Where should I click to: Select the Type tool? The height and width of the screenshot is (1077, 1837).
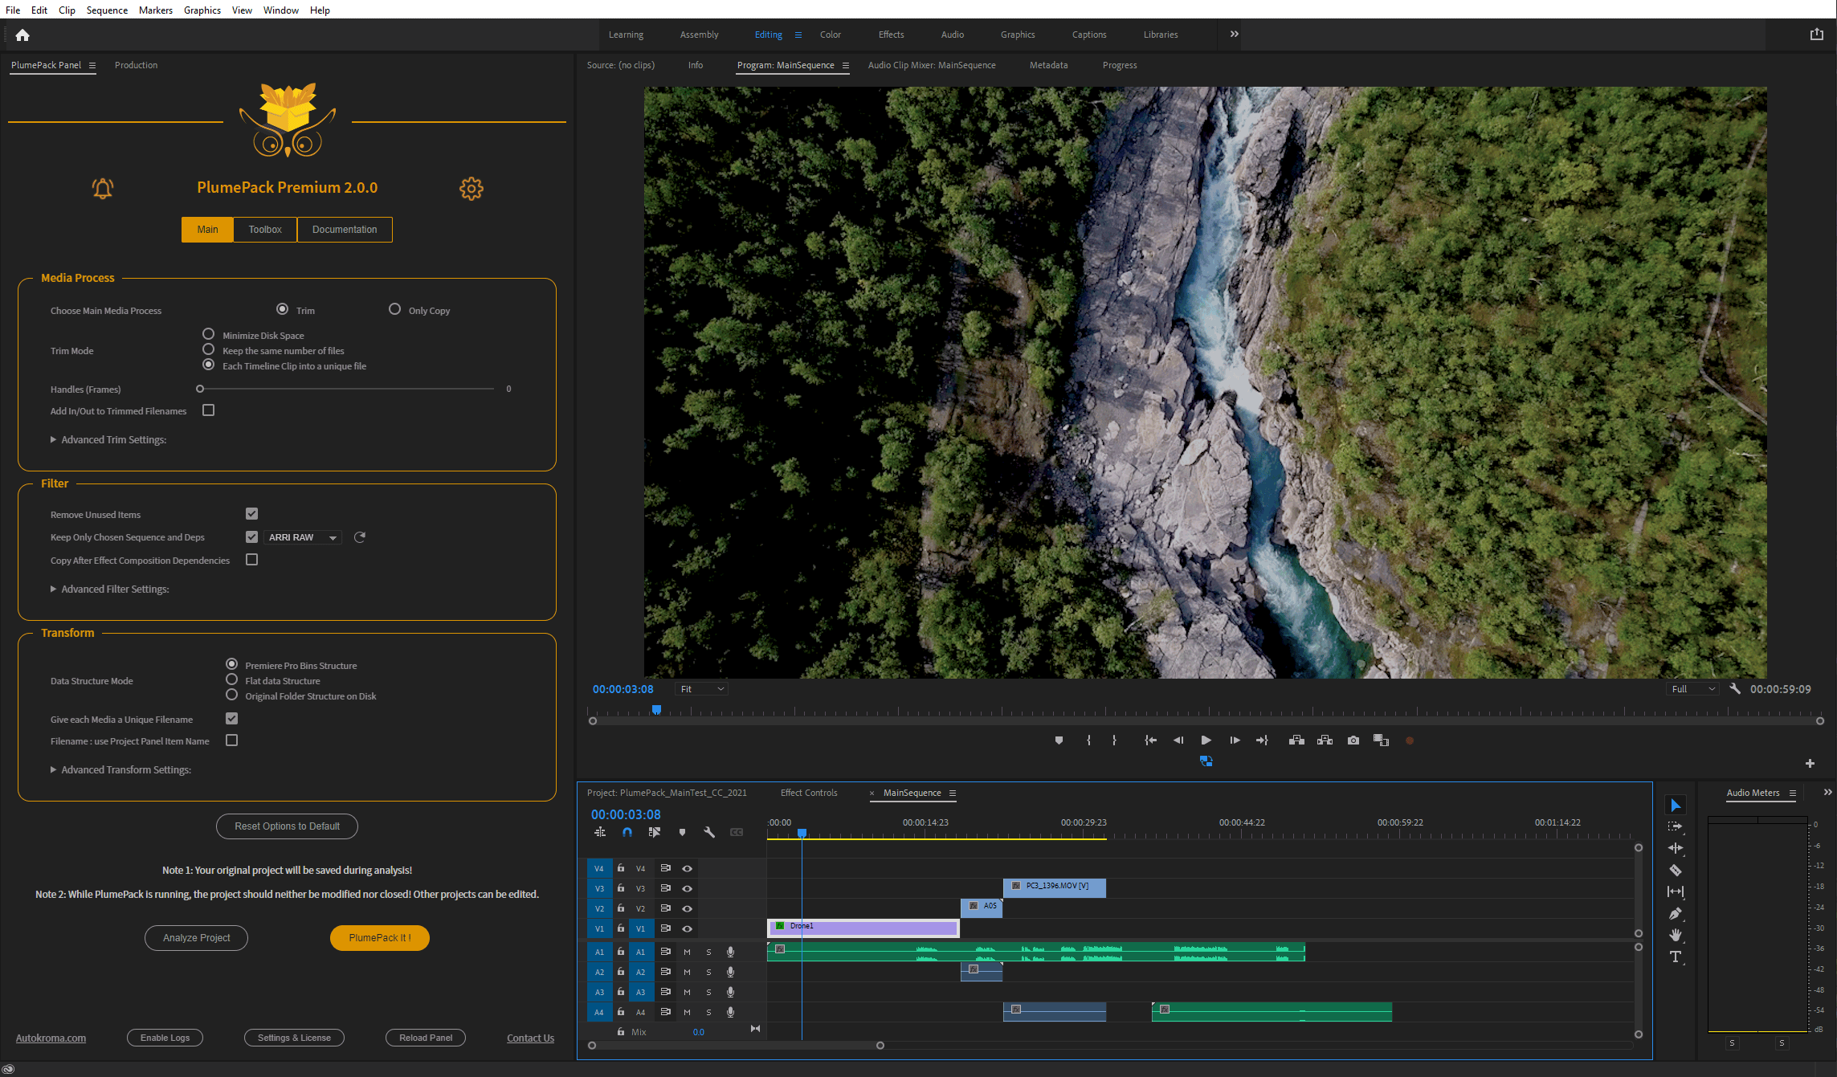[1675, 957]
